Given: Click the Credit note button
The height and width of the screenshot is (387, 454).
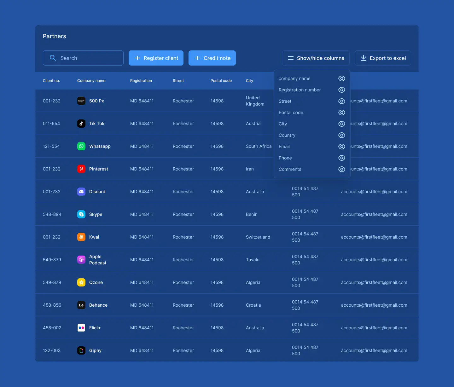Looking at the screenshot, I should tap(212, 58).
